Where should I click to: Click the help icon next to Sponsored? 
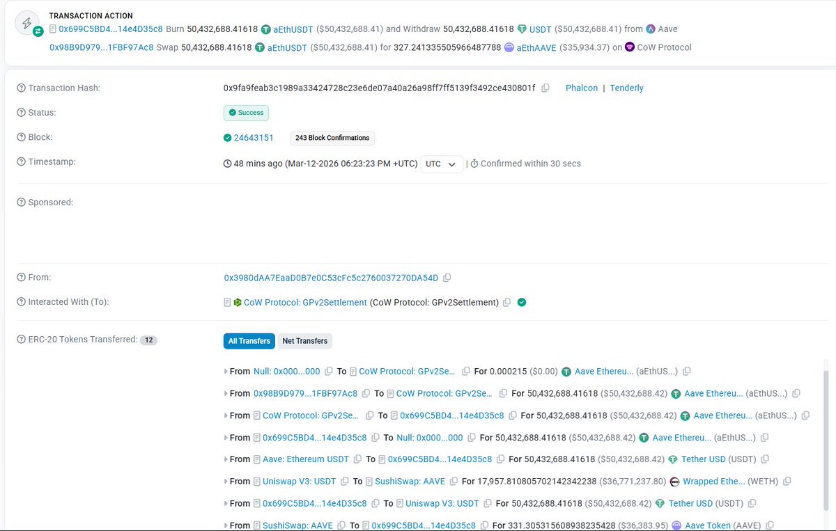point(22,203)
